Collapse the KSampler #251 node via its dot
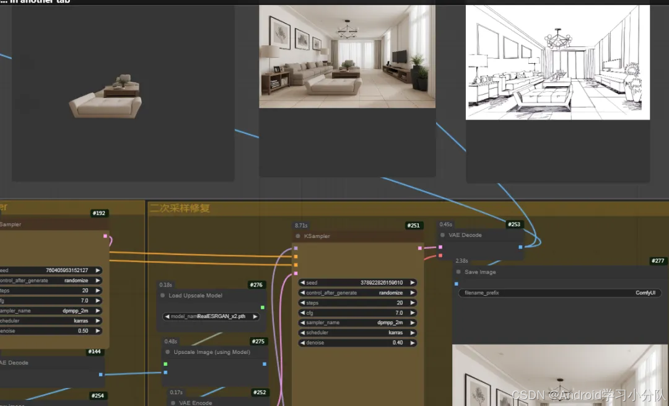This screenshot has width=669, height=406. pos(298,236)
